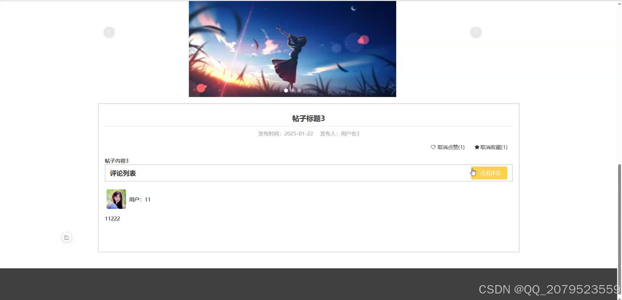
Task: Click the 评论列表 heading
Action: [123, 173]
